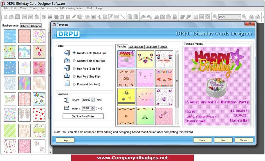Viewport: 265px width, 161px height.
Task: Open the File menu
Action: click(x=6, y=8)
